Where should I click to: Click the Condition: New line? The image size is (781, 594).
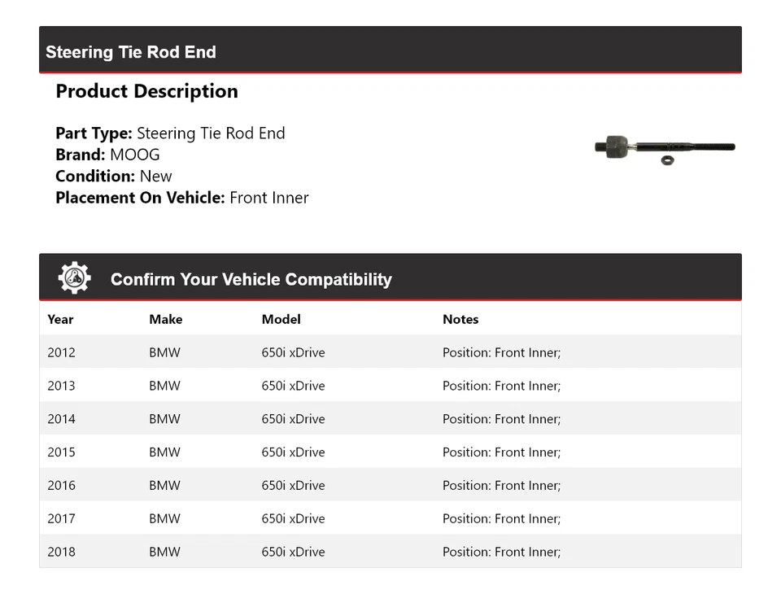(x=114, y=176)
